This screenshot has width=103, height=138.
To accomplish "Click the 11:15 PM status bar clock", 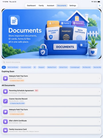I will [5, 2].
